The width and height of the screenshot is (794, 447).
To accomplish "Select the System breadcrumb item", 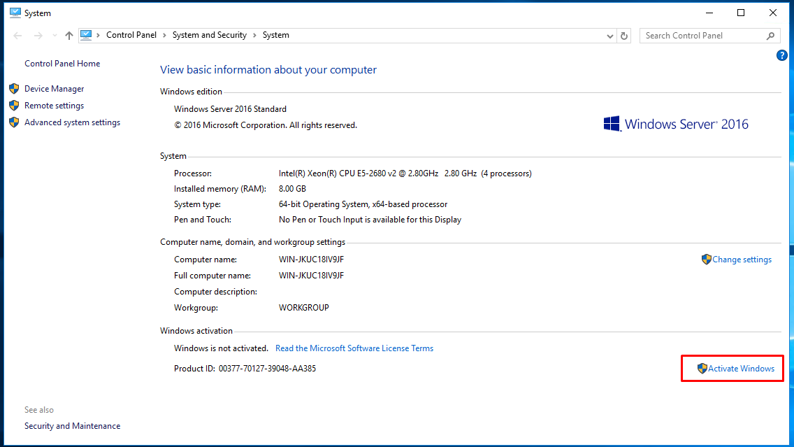I will pyautogui.click(x=276, y=35).
